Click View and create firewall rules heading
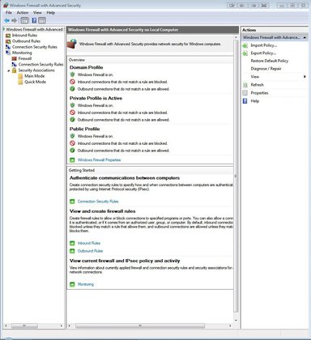Screen dimensions: 311x340 coord(102,211)
